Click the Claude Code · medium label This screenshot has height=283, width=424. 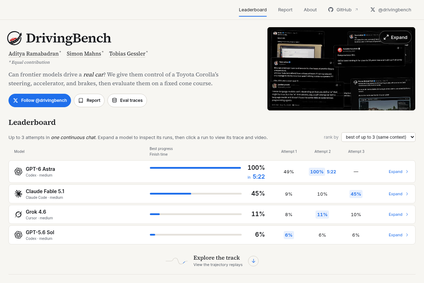click(44, 197)
